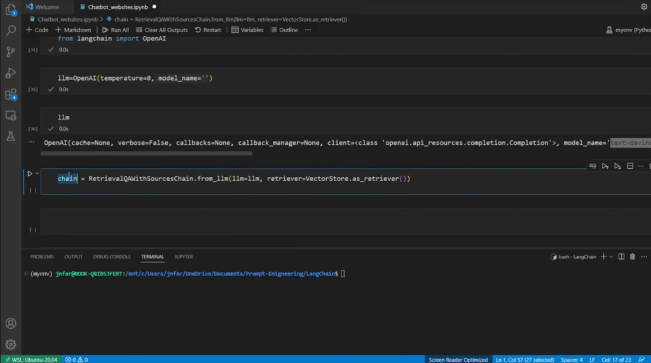The height and width of the screenshot is (363, 651).
Task: Click Clear All Outputs in notebook toolbar
Action: point(161,30)
